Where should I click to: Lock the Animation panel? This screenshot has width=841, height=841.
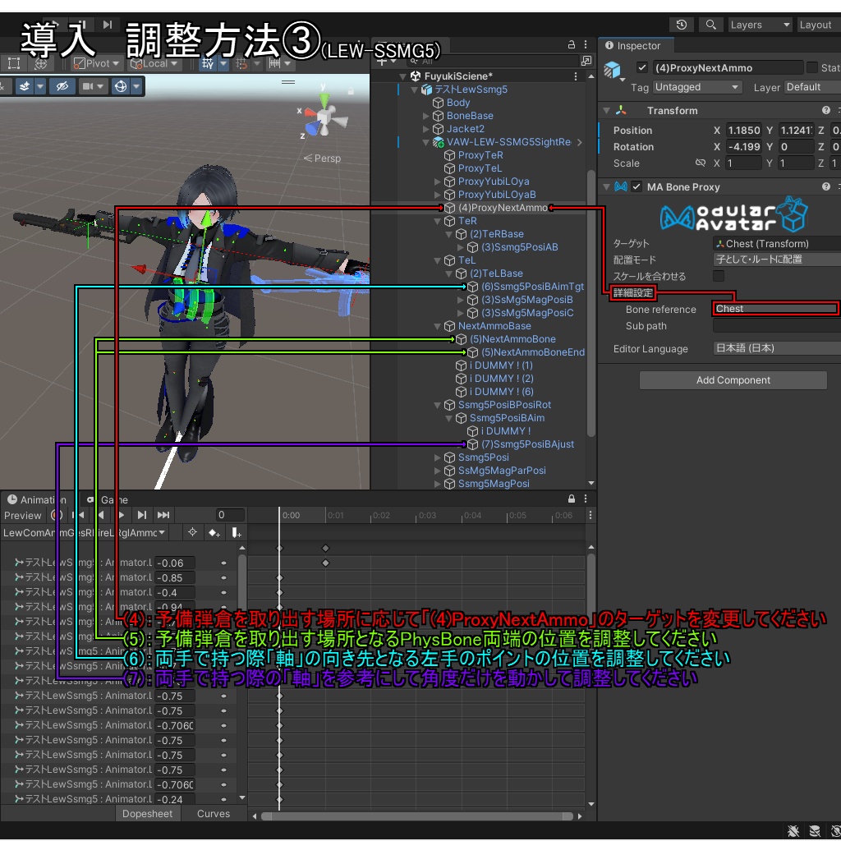coord(572,499)
